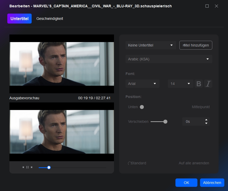Screen dimensions: 228x191
Task: Click the Verschieben slider handle
Action: click(x=165, y=122)
